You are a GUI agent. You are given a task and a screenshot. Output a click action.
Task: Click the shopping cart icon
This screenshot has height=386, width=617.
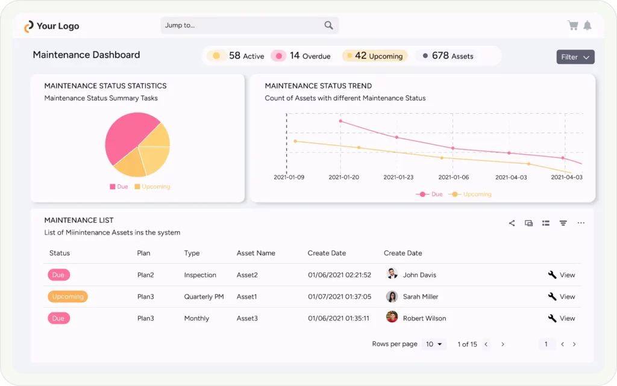click(x=572, y=25)
